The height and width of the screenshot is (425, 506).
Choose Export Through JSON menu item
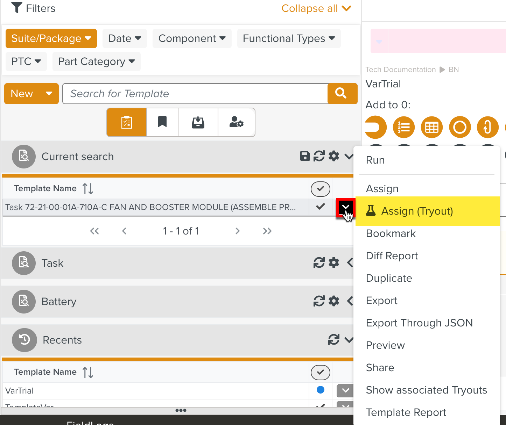tap(419, 323)
